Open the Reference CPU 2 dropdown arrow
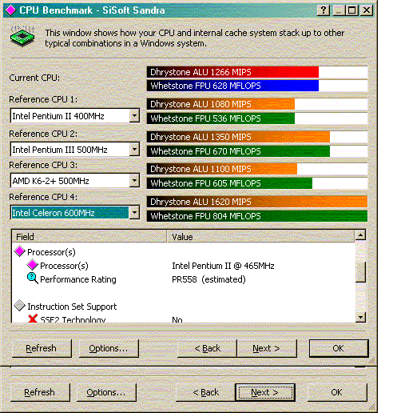 [134, 150]
